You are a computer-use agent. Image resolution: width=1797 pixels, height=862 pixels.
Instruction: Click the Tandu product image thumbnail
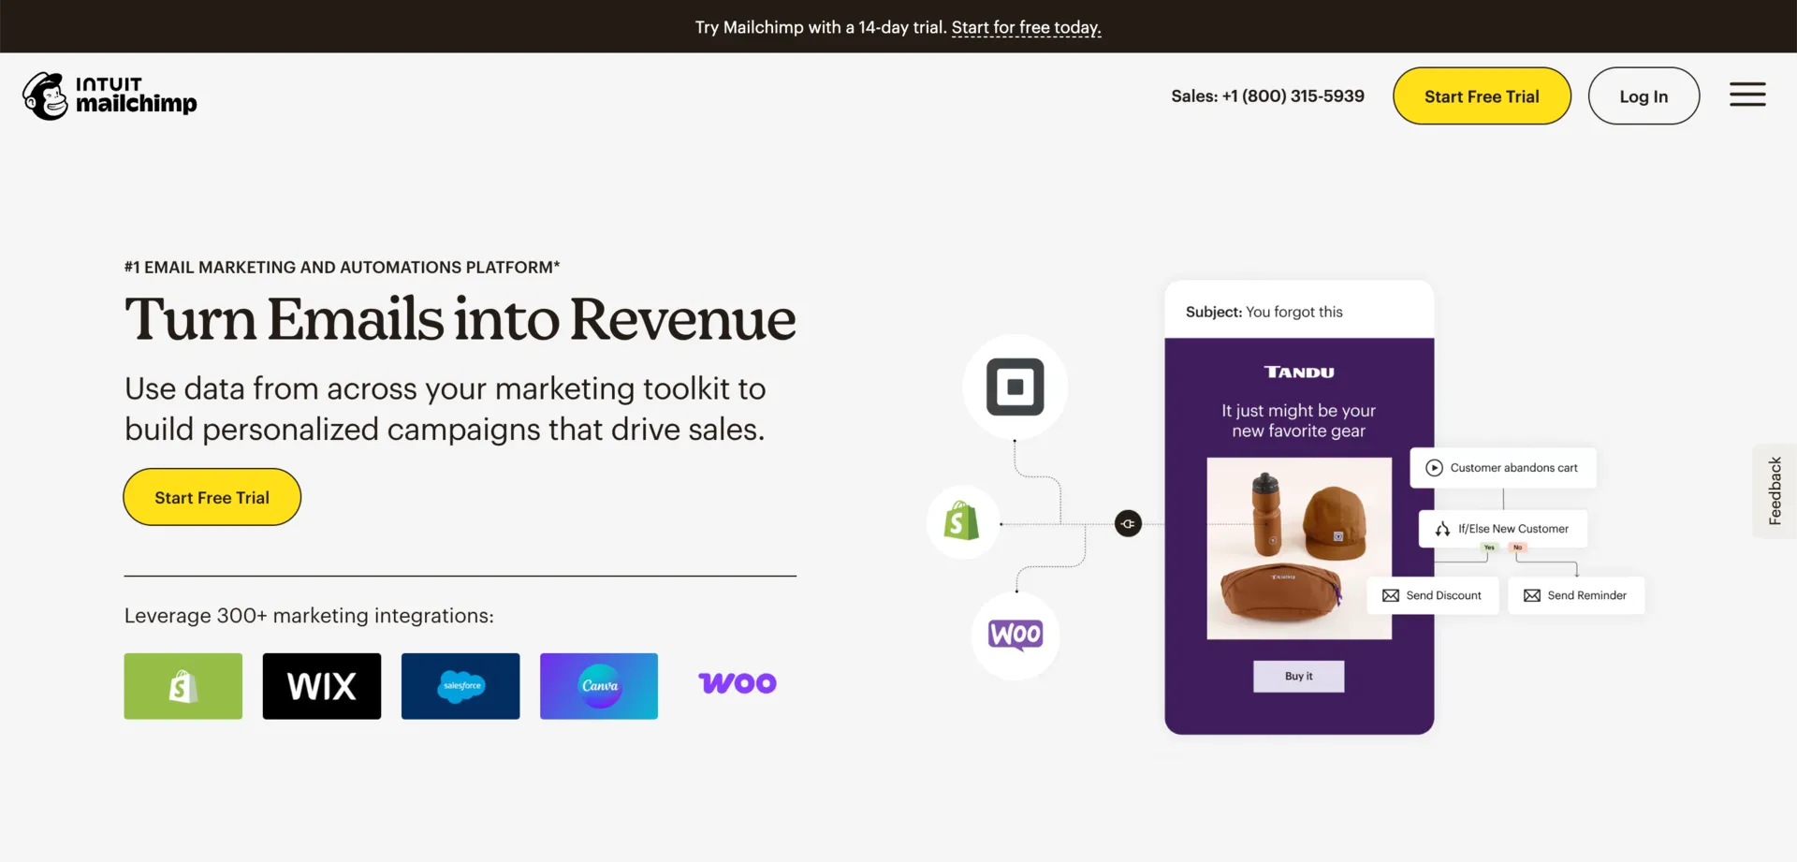point(1298,548)
